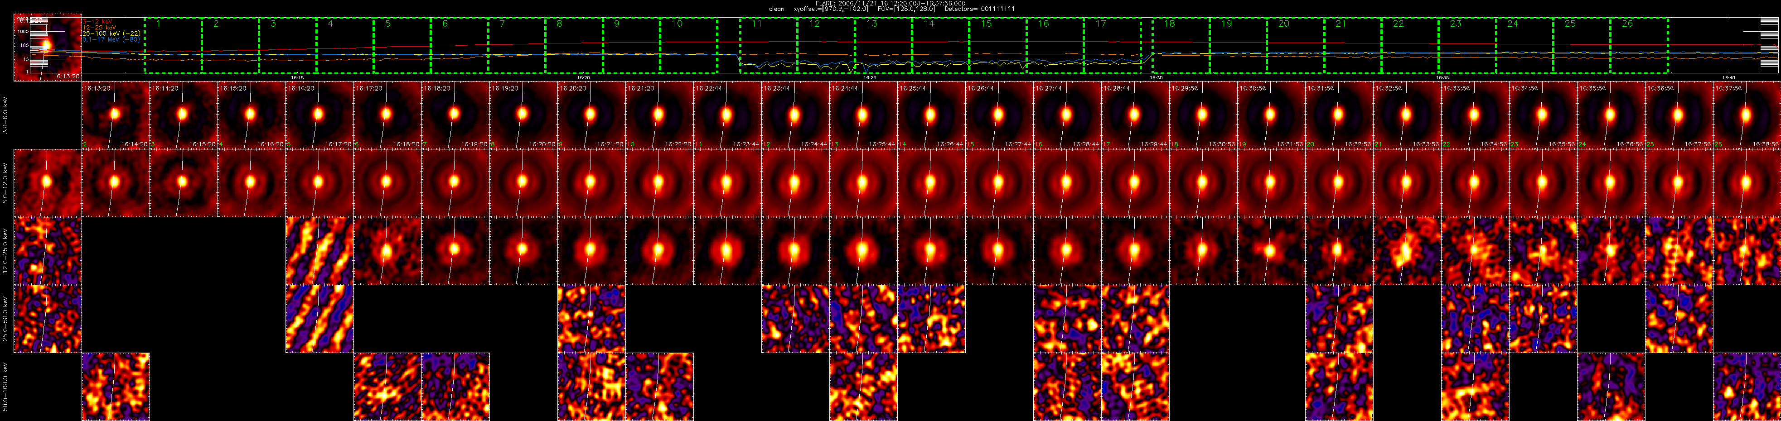Select time interval 17 box in lightcurve
1781x421 pixels.
coord(1113,46)
